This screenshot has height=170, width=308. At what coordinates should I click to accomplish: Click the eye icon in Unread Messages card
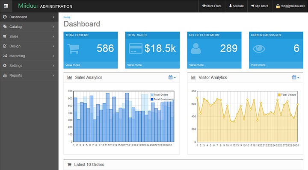259,49
